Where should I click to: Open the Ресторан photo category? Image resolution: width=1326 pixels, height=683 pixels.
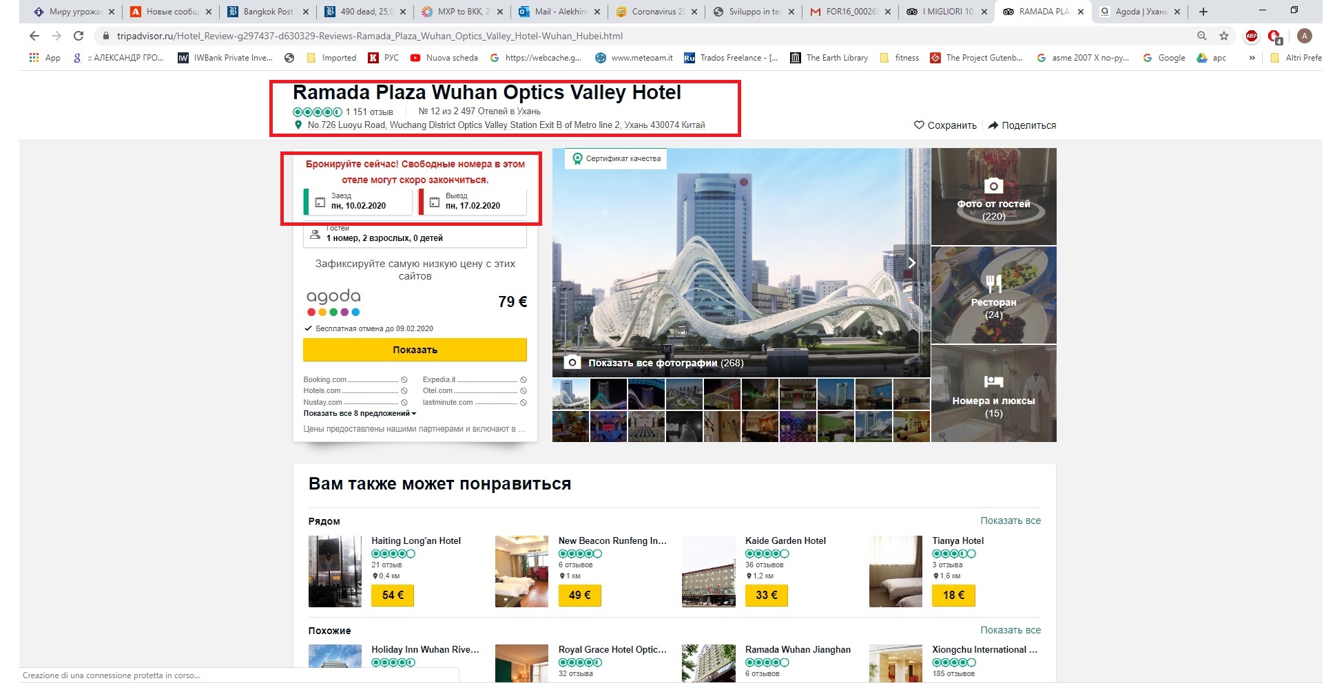click(993, 295)
